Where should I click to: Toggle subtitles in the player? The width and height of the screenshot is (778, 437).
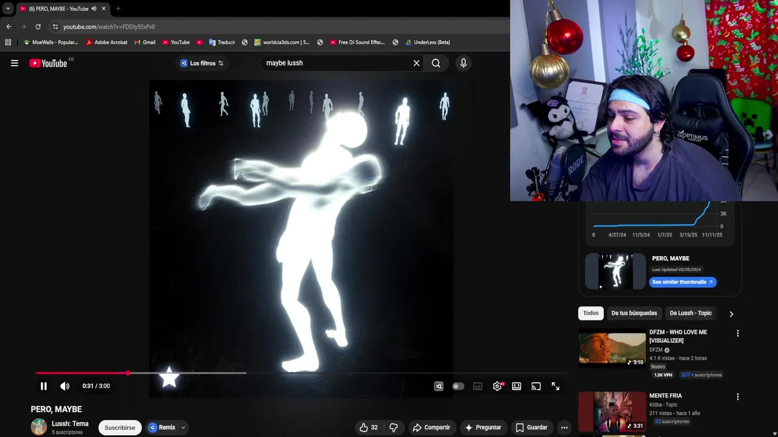pos(478,386)
